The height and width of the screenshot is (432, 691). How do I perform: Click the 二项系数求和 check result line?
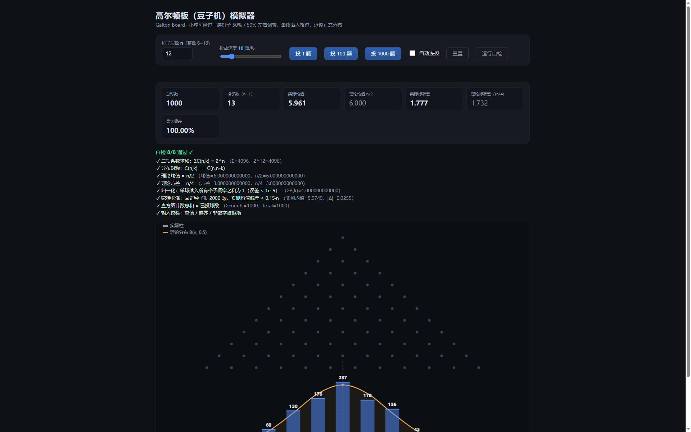[x=219, y=161]
